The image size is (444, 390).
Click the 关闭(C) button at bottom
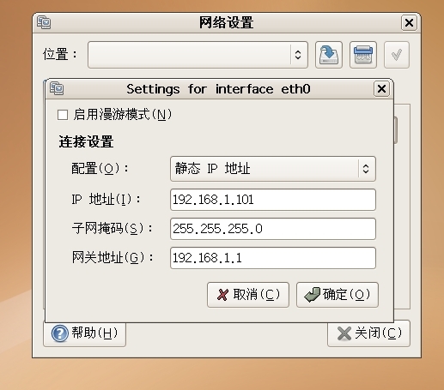(x=368, y=333)
